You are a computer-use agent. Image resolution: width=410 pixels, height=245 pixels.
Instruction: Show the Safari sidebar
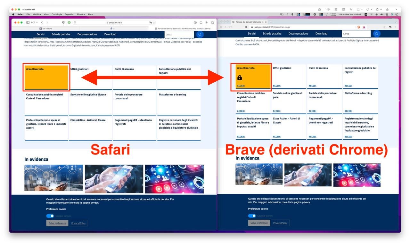point(28,22)
